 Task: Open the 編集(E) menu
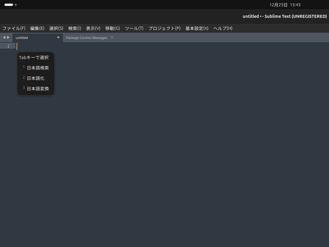37,28
